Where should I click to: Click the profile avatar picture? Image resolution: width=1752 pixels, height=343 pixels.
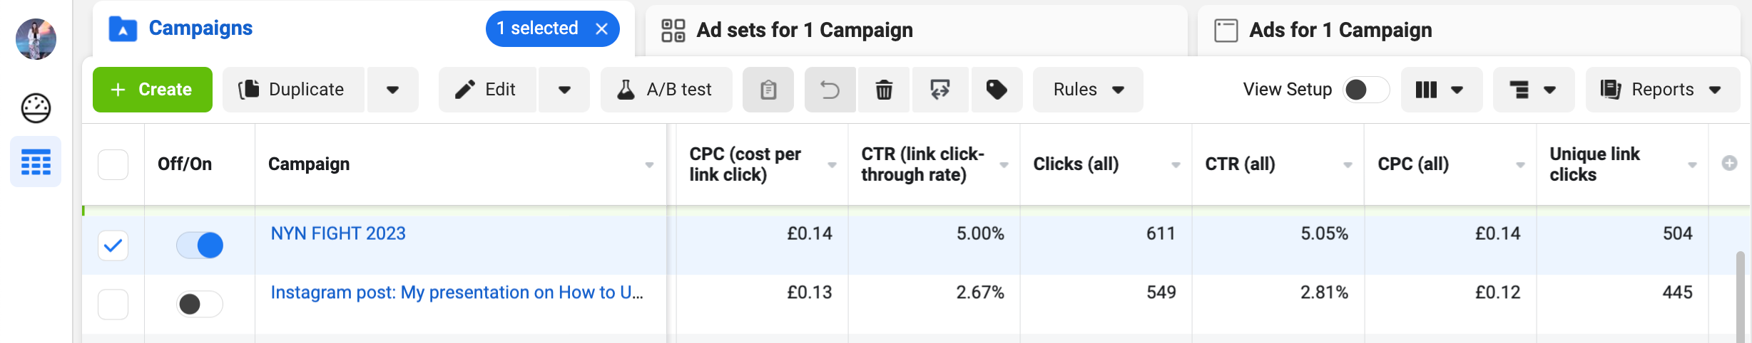(x=36, y=39)
